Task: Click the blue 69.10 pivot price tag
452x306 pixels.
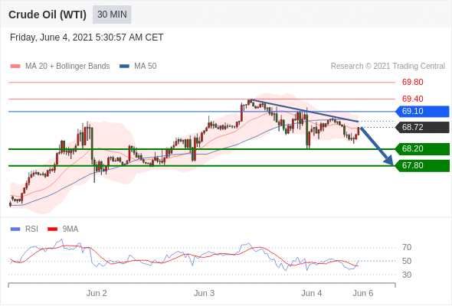Action: pyautogui.click(x=423, y=111)
